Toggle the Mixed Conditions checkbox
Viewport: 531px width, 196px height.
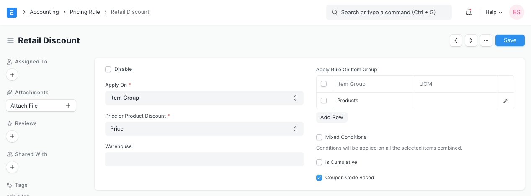tap(320, 137)
